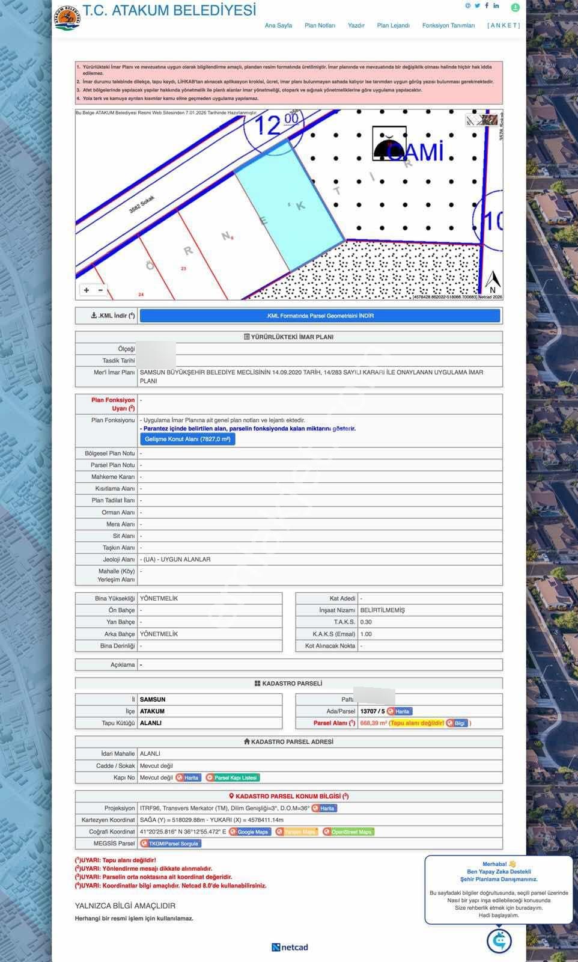Open the OpenStreet Maps link
The width and height of the screenshot is (578, 962).
348,832
